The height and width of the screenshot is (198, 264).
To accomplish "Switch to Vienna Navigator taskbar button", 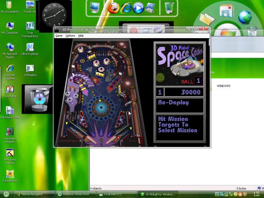I will (34, 194).
